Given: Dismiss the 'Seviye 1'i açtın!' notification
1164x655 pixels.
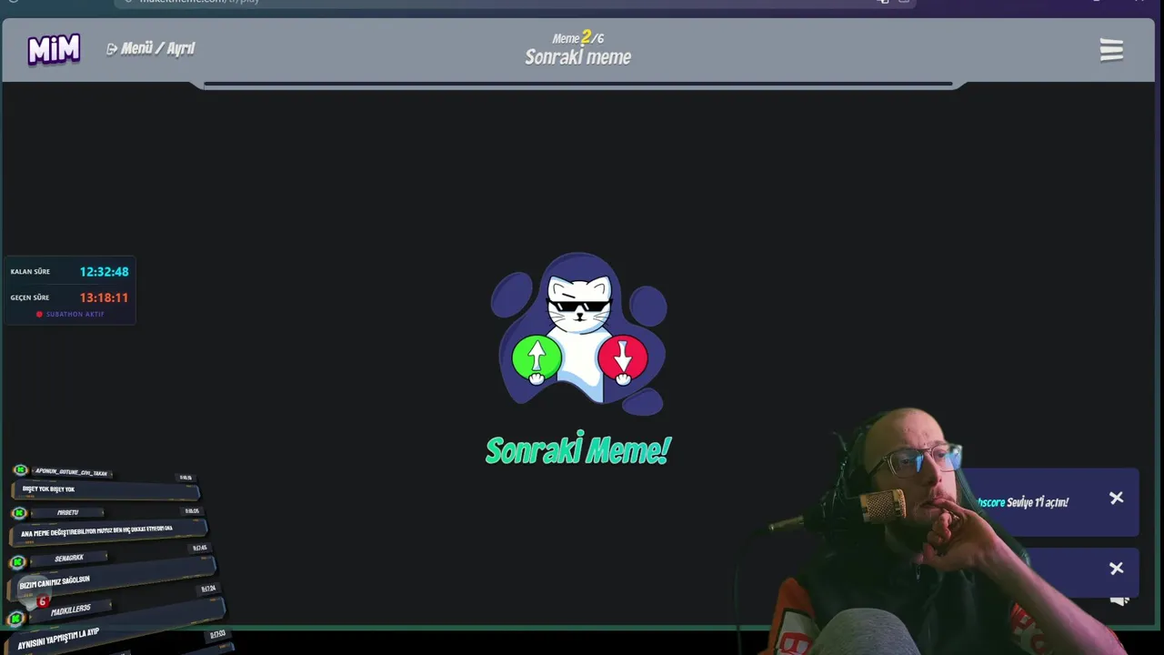Looking at the screenshot, I should (x=1117, y=498).
